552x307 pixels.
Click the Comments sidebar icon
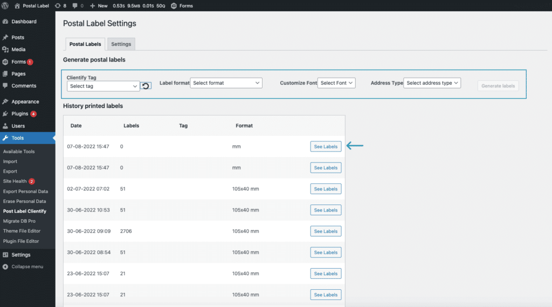[x=5, y=86]
